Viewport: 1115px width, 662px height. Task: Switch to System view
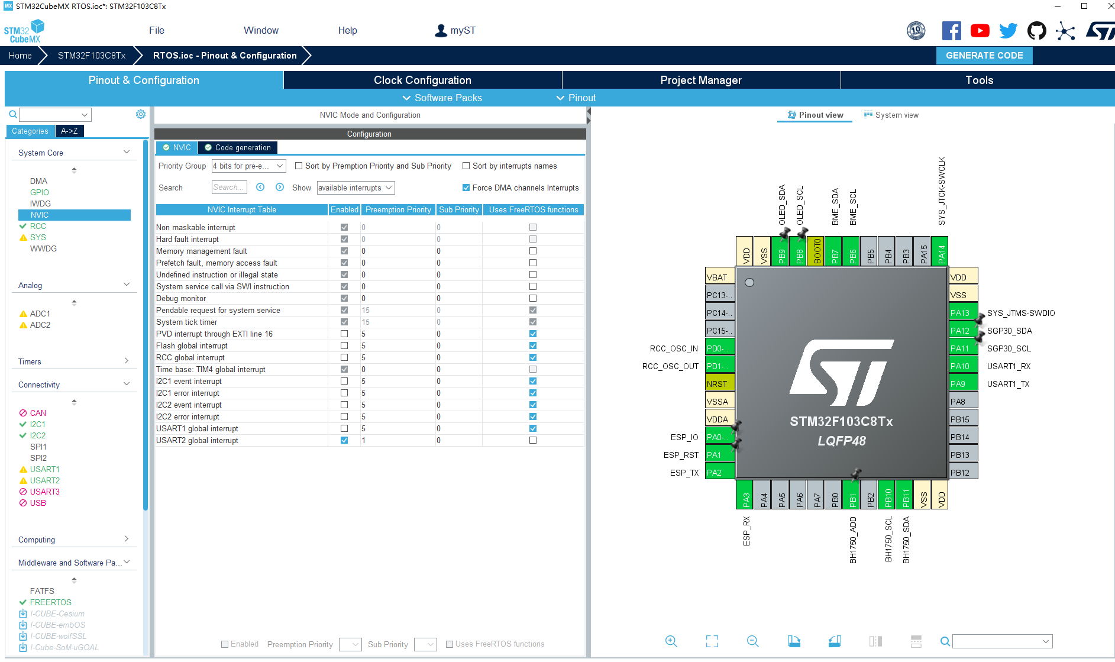coord(891,114)
